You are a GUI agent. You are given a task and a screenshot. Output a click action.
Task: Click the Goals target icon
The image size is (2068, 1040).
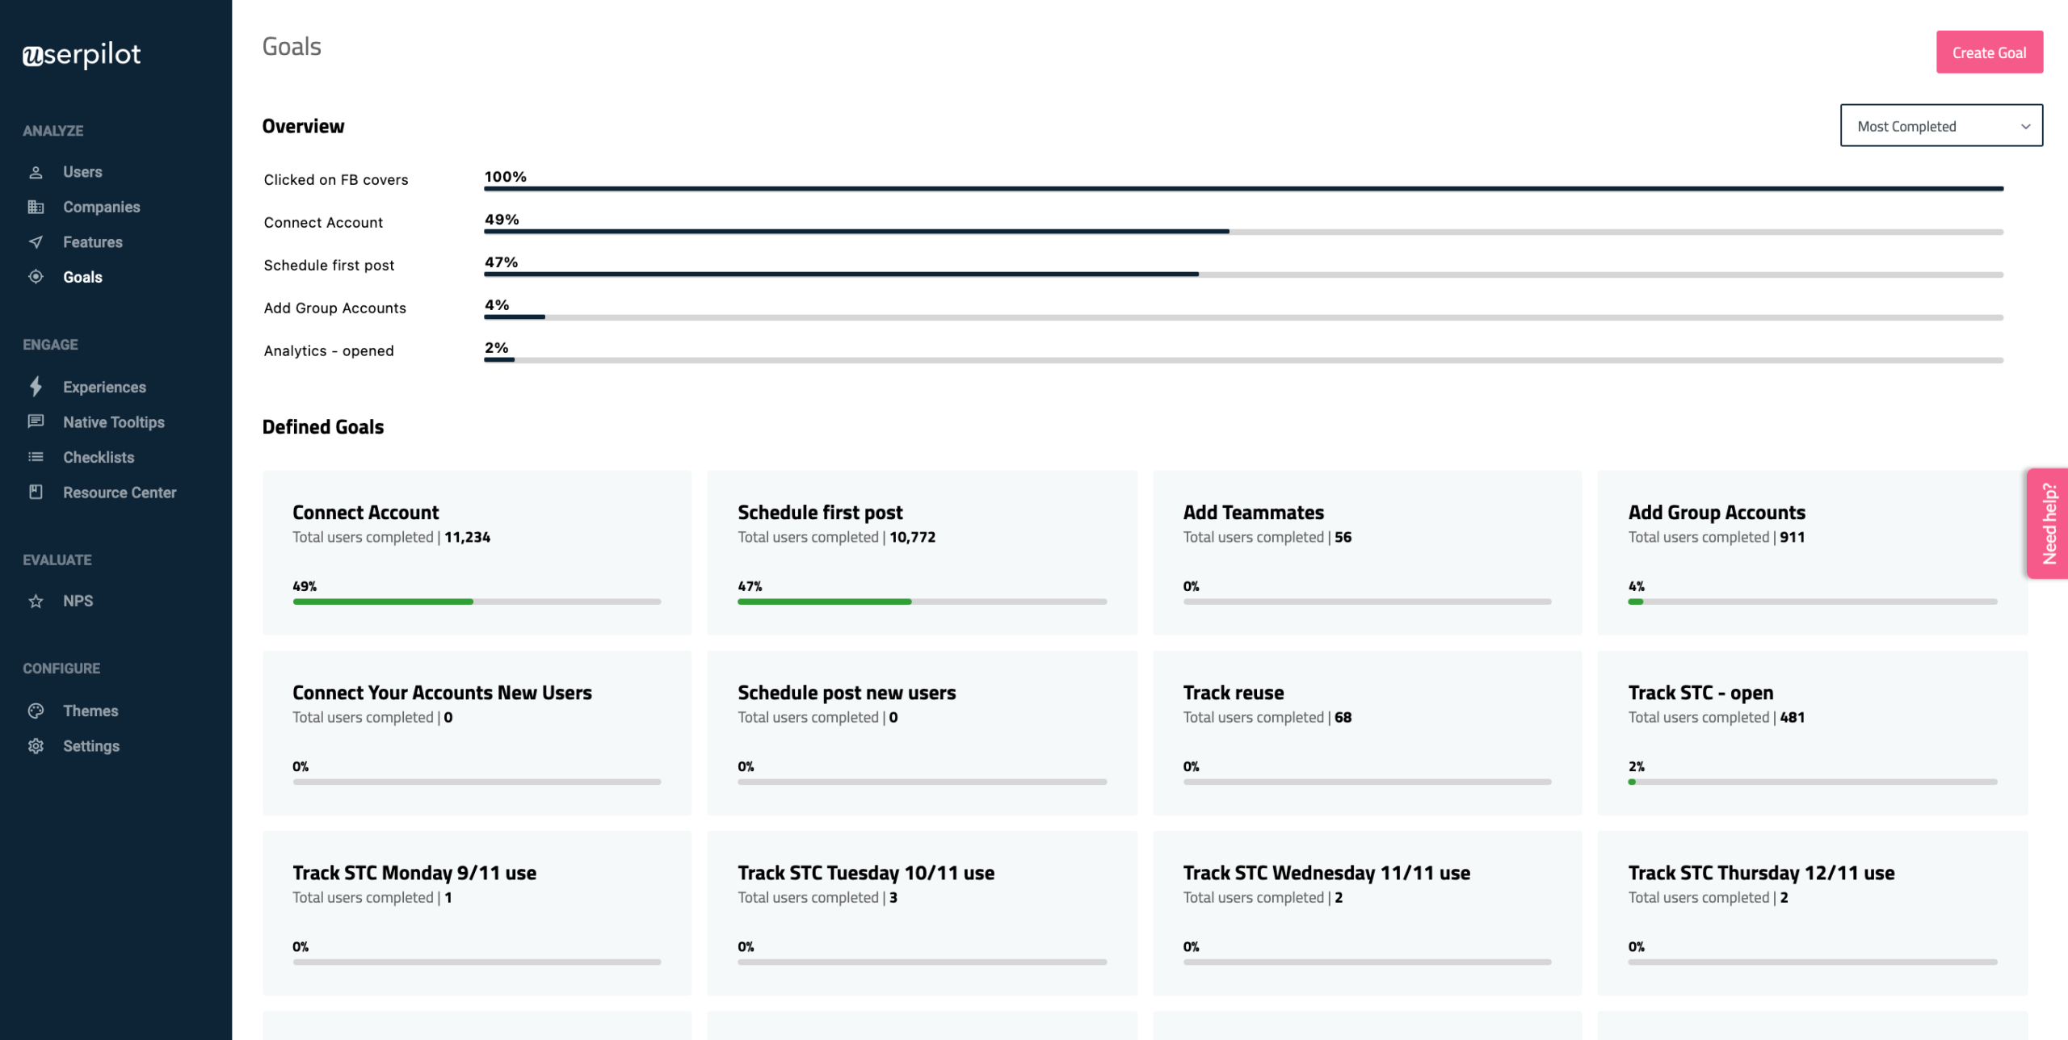(36, 277)
